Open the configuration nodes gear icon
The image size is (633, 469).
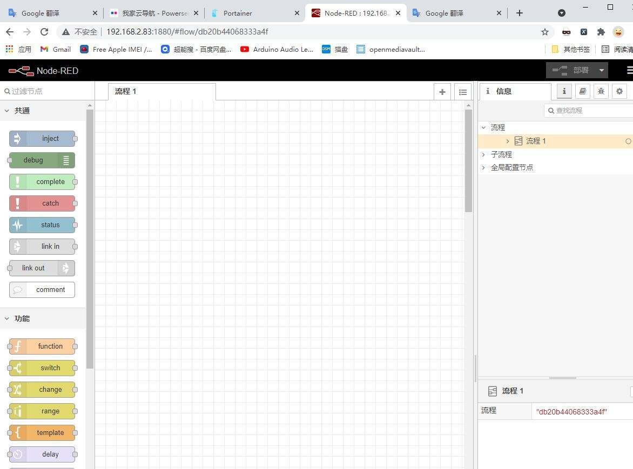[619, 91]
